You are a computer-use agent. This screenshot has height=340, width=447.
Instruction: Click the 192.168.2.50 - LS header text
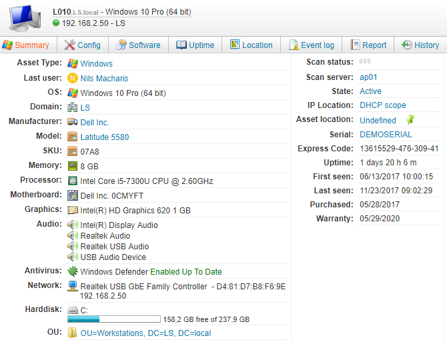click(x=93, y=23)
